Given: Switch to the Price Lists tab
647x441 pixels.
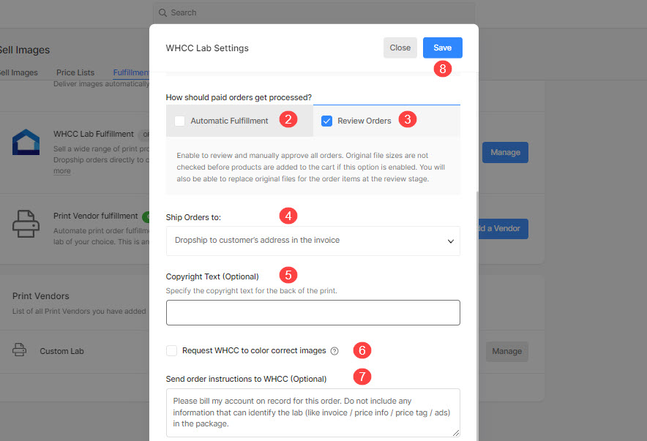Looking at the screenshot, I should [x=75, y=73].
